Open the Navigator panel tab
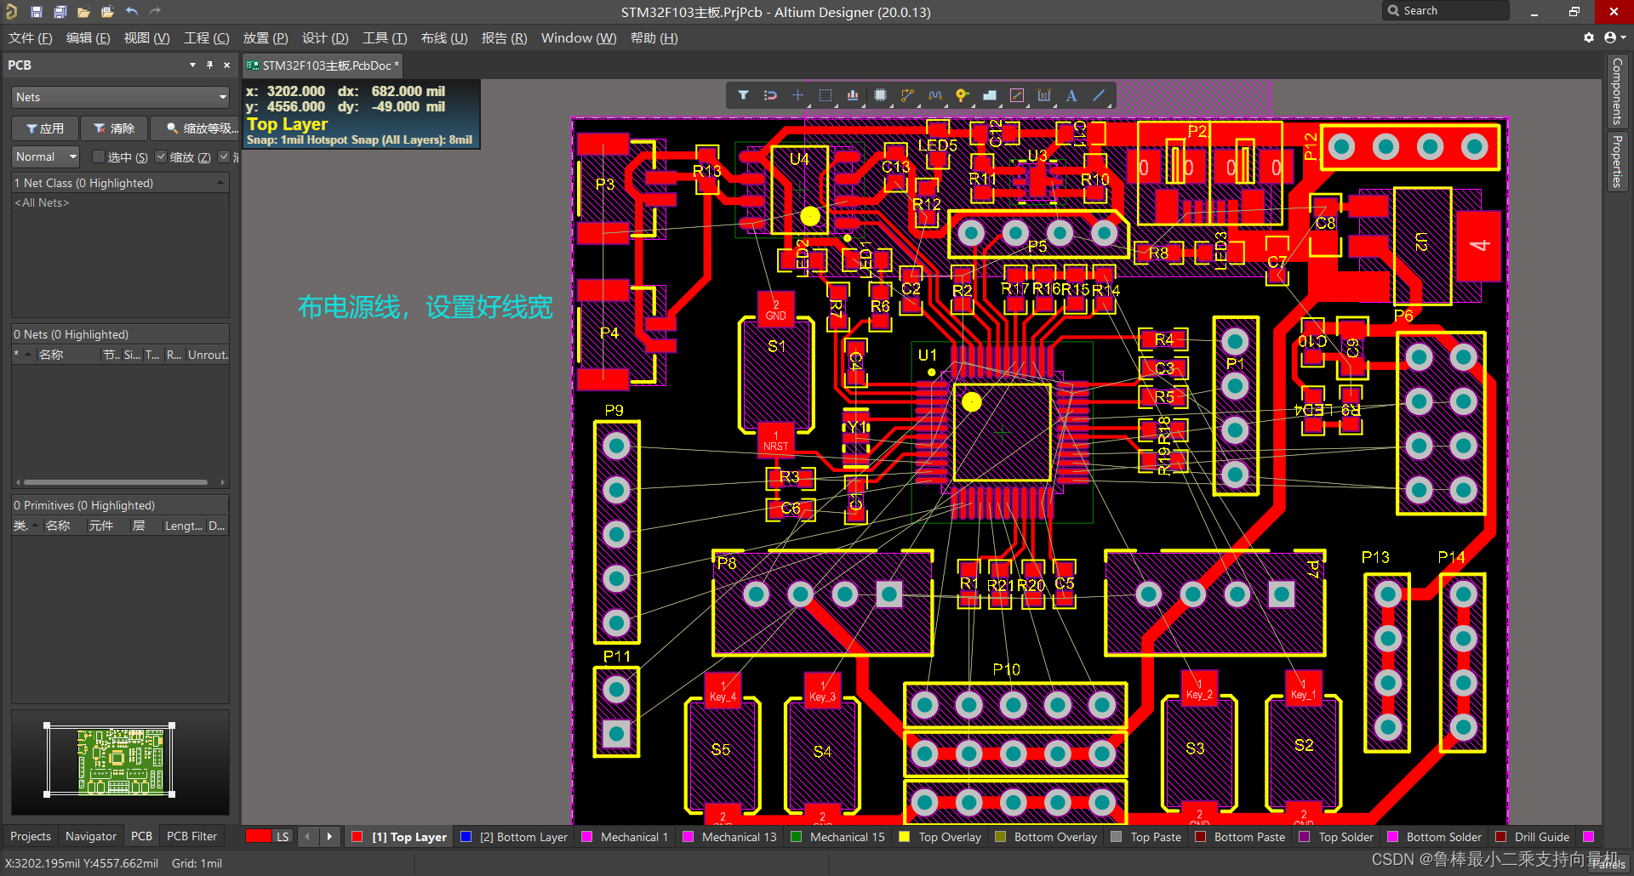This screenshot has width=1634, height=876. (91, 836)
